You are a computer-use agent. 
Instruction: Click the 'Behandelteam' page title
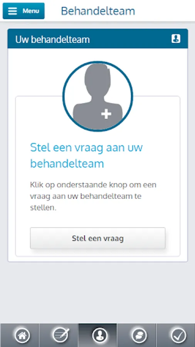98,11
